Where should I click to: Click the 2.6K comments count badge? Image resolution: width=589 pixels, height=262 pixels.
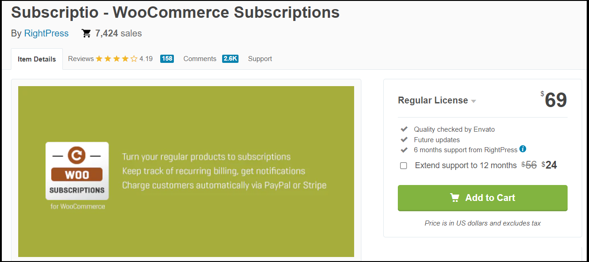click(230, 59)
